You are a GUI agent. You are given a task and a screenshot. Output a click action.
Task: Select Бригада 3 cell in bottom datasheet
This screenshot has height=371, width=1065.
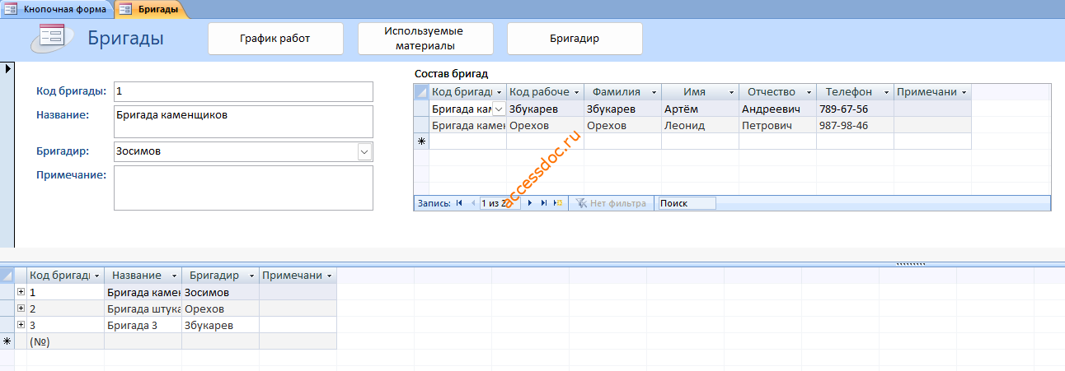click(143, 325)
